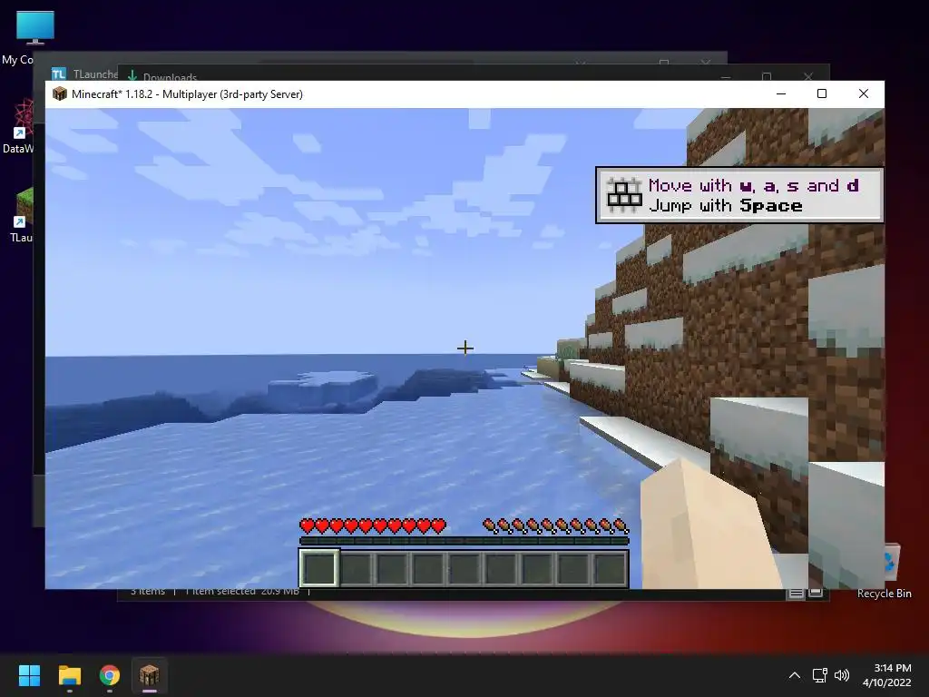Click the Downloads window title bar arrow icon
Viewport: 929px width, 697px height.
pos(132,75)
